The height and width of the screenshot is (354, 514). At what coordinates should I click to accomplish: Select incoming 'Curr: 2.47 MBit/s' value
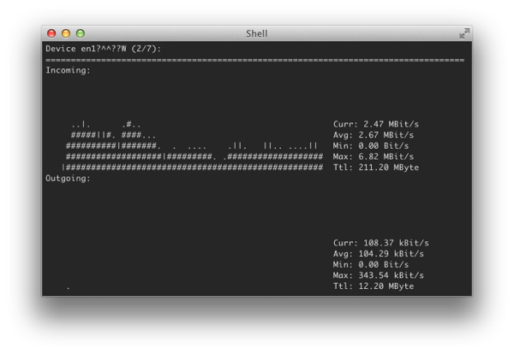[x=376, y=124]
